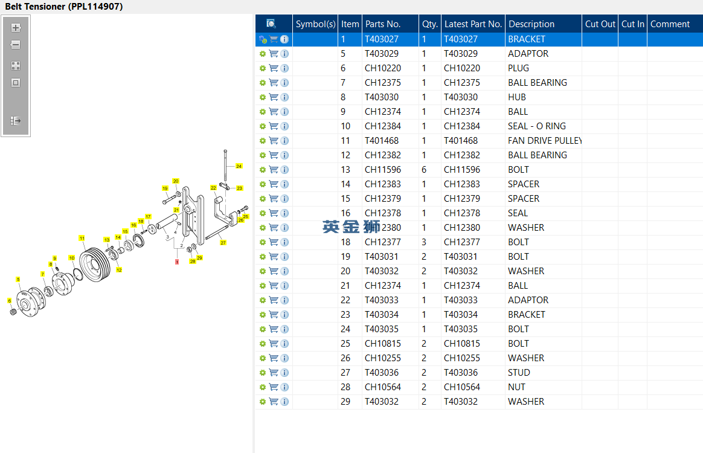Screen dimensions: 703x453
Task: Add T403036 STUD to cart
Action: pos(274,372)
